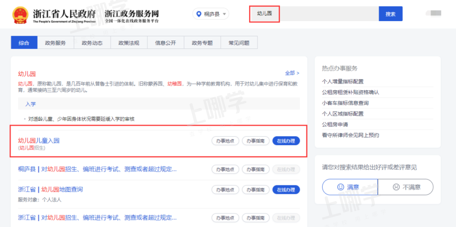The image size is (456, 227).
Task: Switch to the 政策法规 tab
Action: coord(129,42)
